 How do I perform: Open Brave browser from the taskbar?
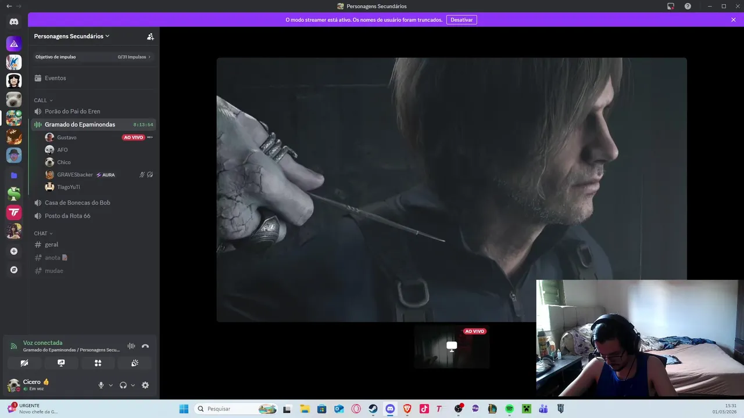tap(407, 409)
